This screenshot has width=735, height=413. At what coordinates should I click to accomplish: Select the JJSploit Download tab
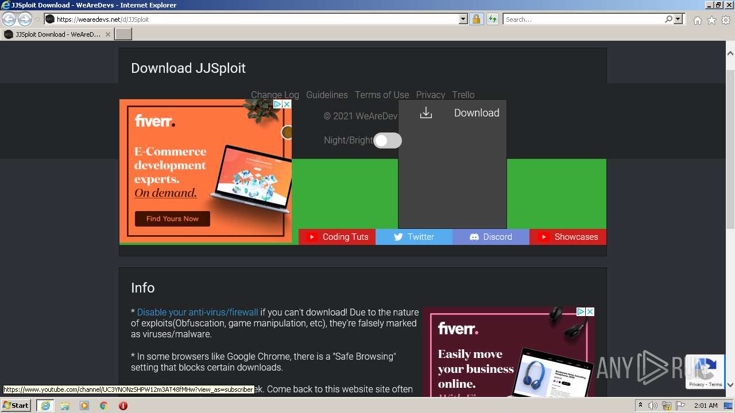click(57, 34)
